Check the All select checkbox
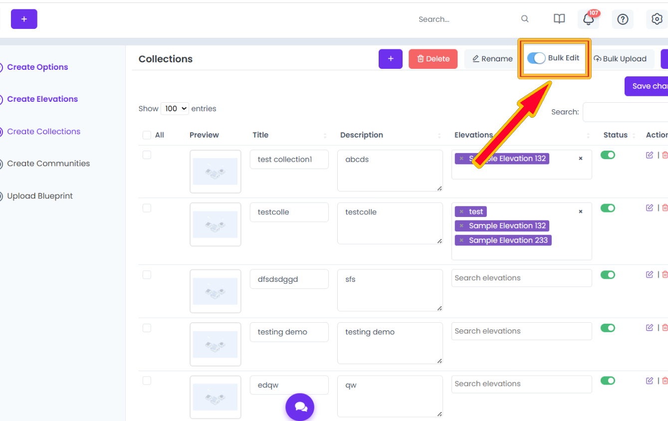668x421 pixels. click(x=147, y=135)
